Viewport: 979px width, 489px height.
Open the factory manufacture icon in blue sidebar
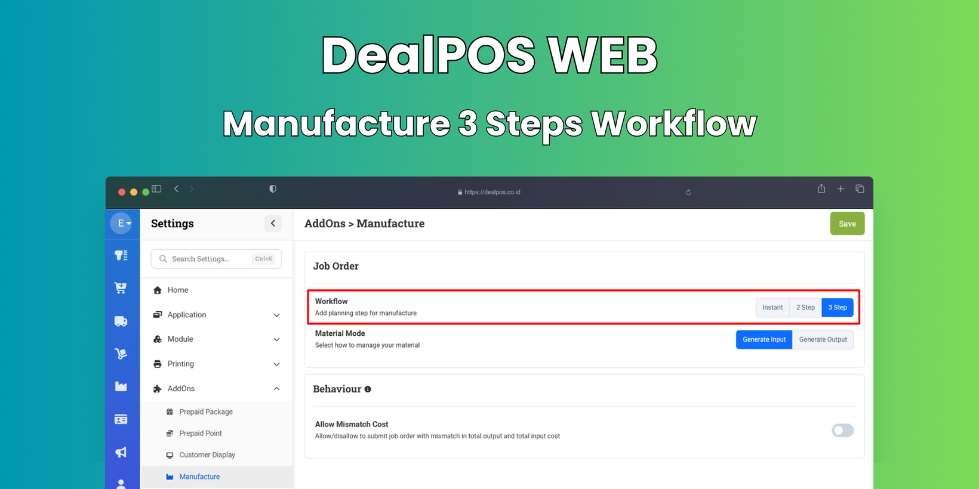click(121, 386)
